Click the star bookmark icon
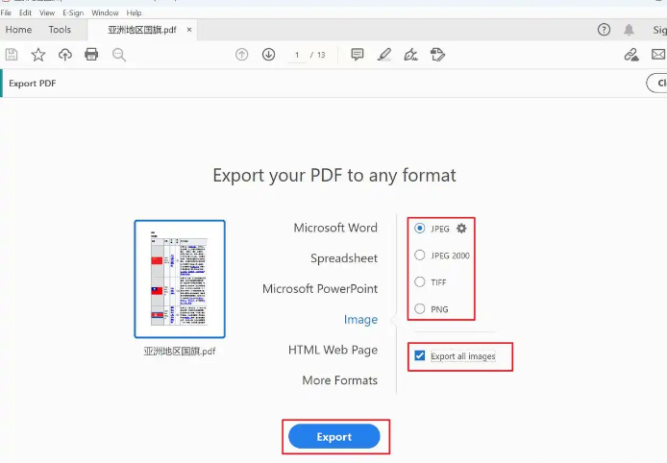Image resolution: width=667 pixels, height=463 pixels. 38,55
